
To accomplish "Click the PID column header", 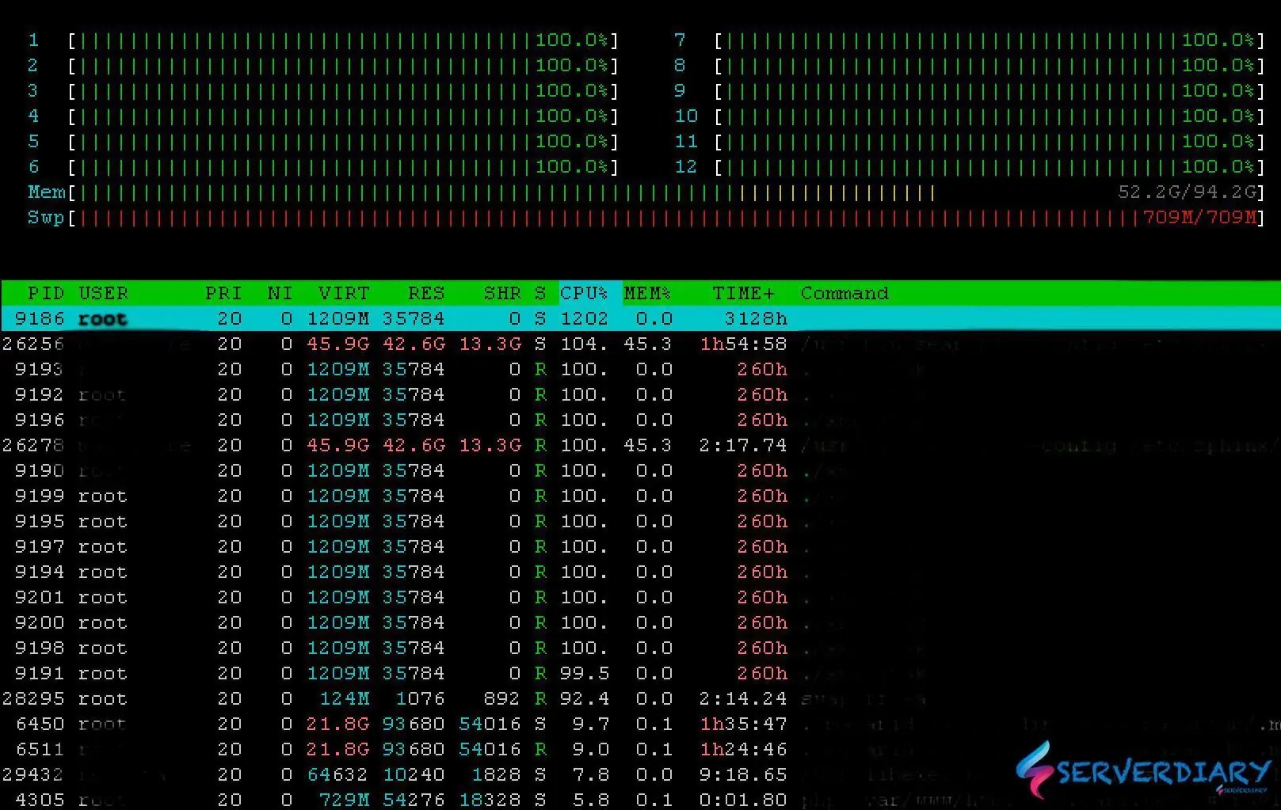I will [45, 293].
